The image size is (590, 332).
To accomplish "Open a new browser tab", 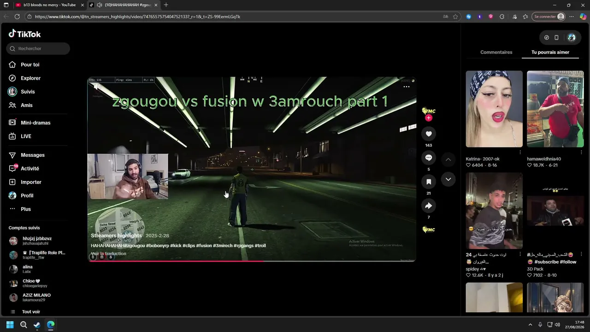I will (x=166, y=5).
